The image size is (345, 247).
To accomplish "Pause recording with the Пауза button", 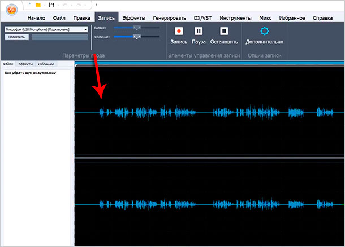I will click(x=199, y=36).
